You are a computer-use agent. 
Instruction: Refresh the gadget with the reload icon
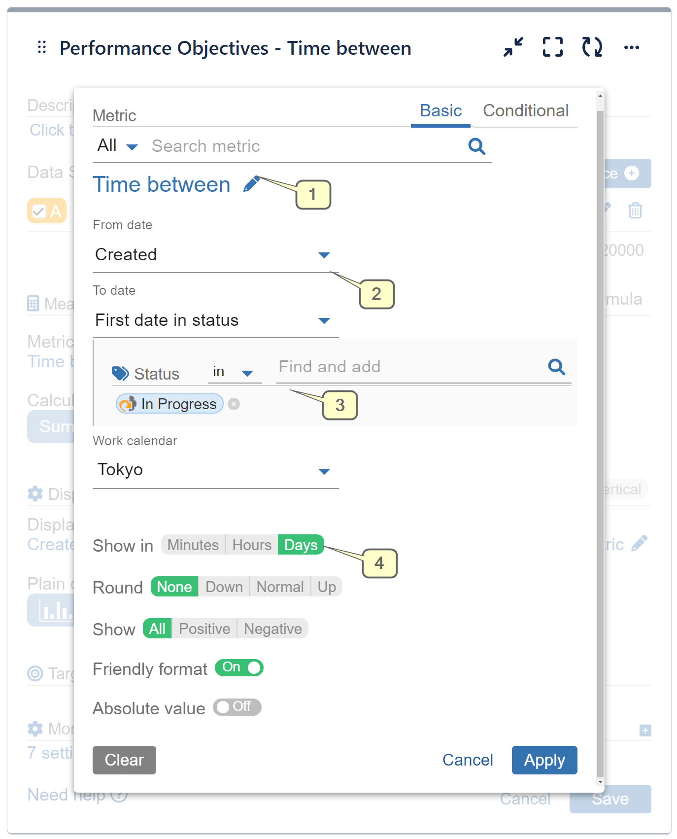pos(592,47)
